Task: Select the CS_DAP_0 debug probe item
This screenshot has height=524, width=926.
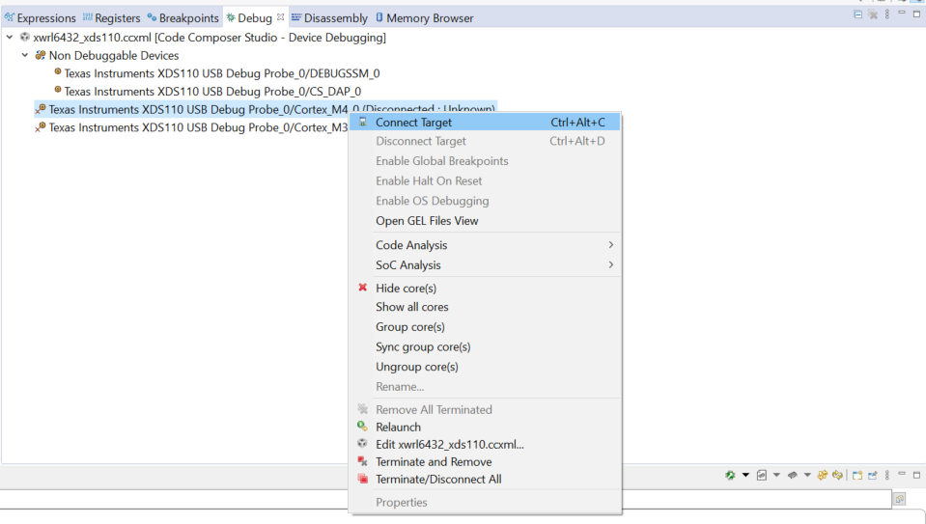Action: tap(211, 91)
